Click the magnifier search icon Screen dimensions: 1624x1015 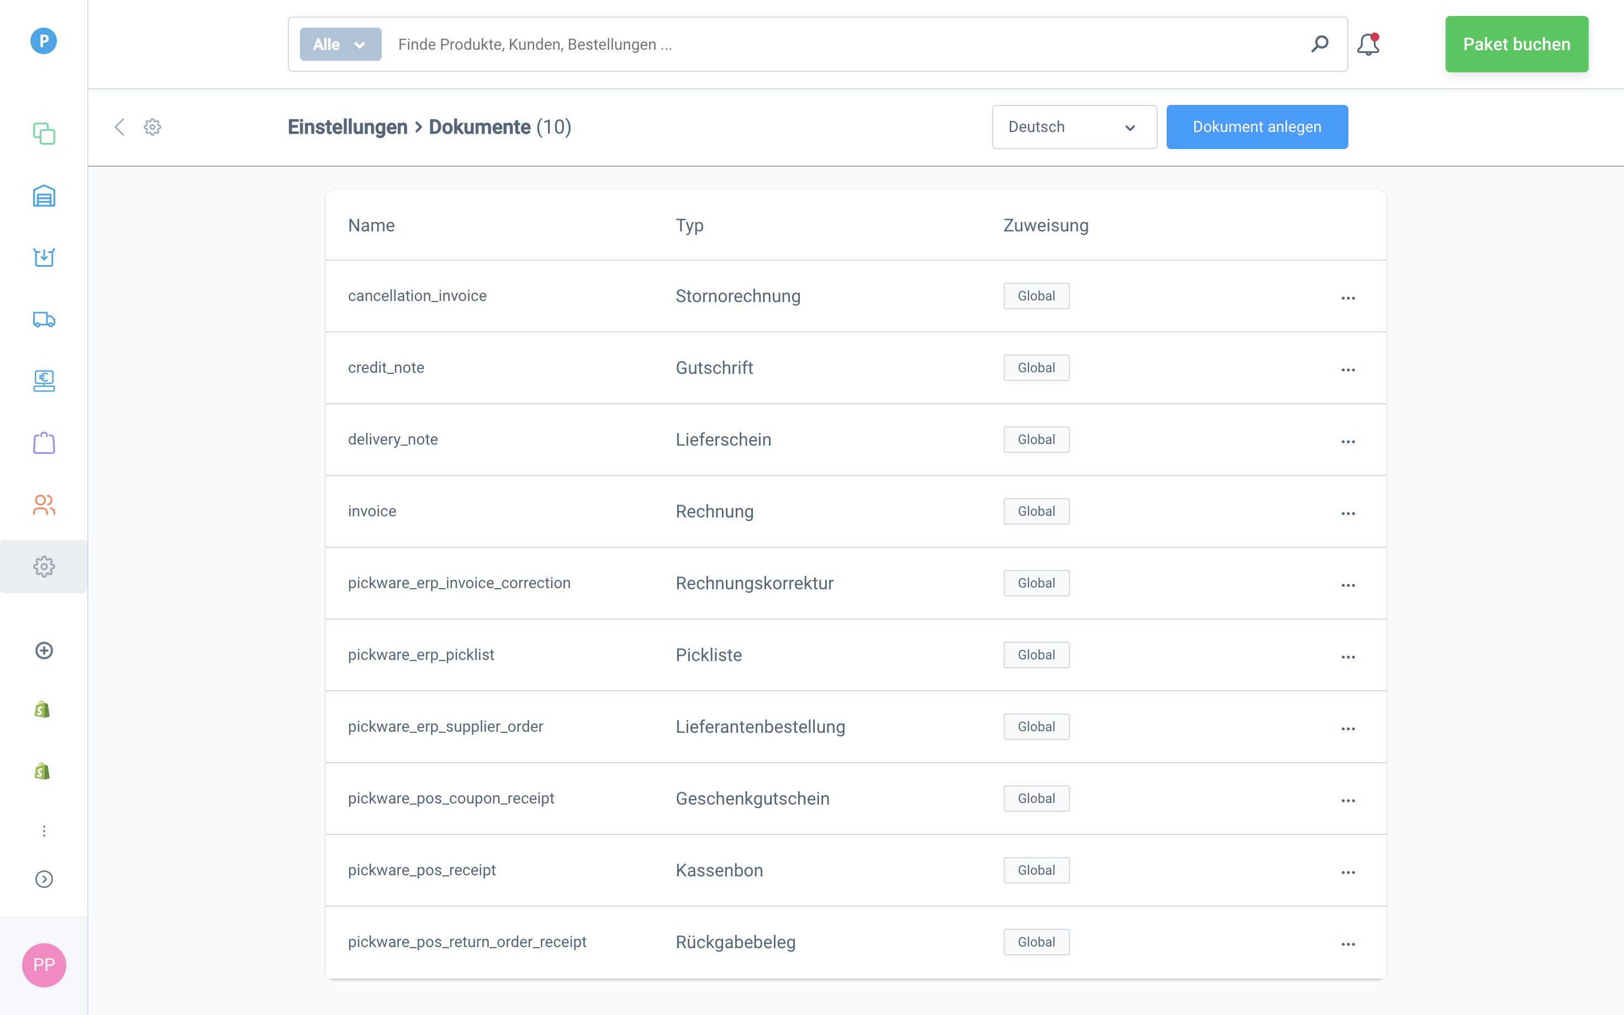1319,44
